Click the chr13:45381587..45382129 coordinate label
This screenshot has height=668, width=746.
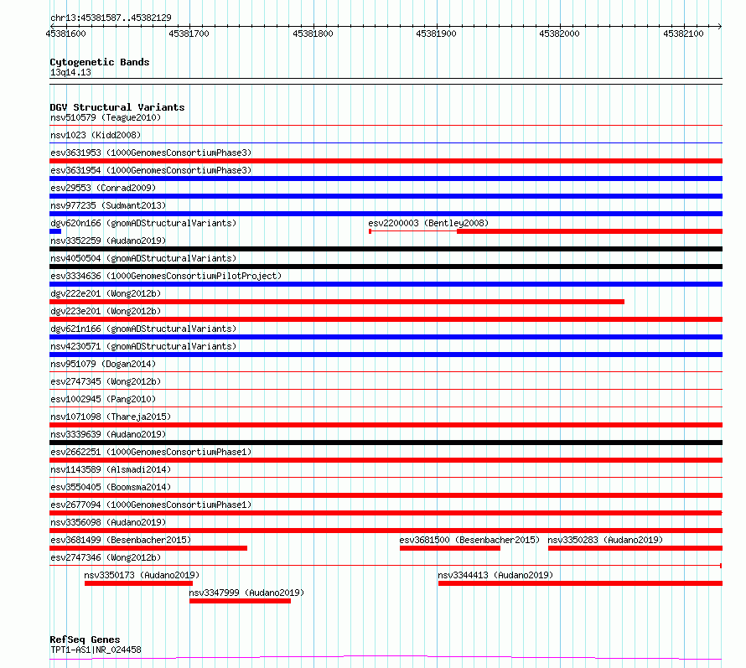pos(111,18)
